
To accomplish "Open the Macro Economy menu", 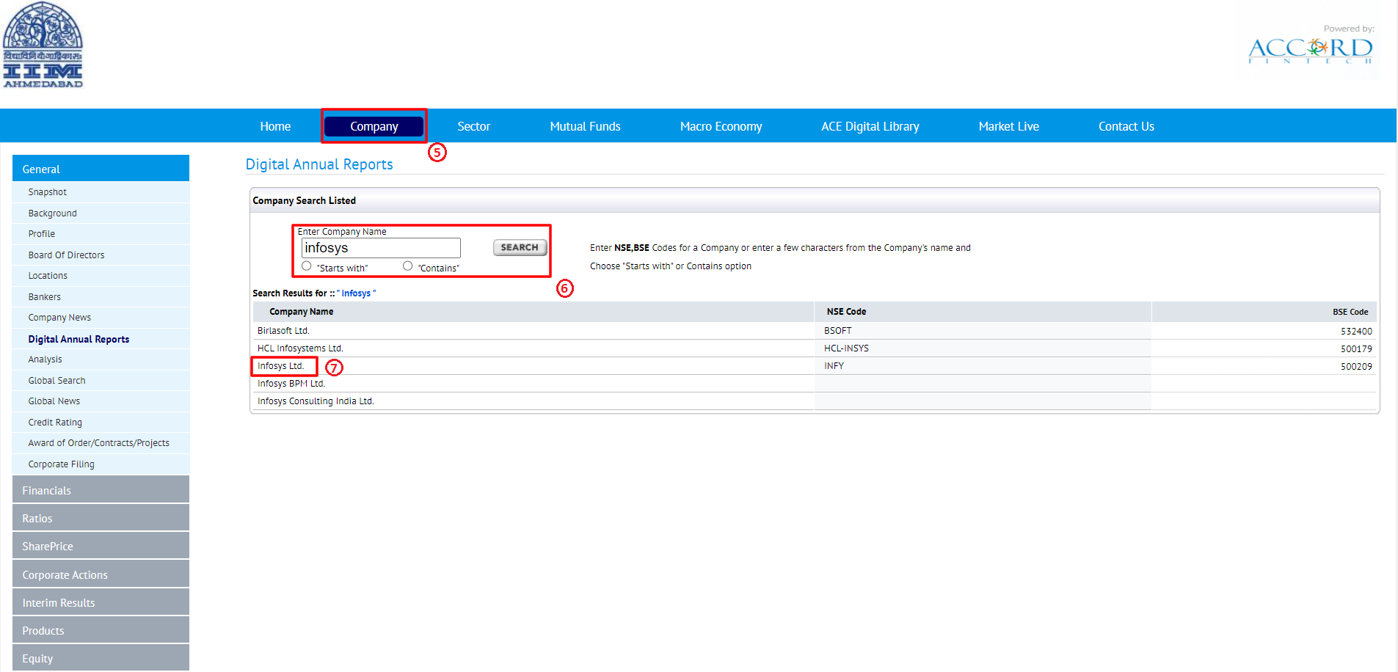I will pos(721,126).
